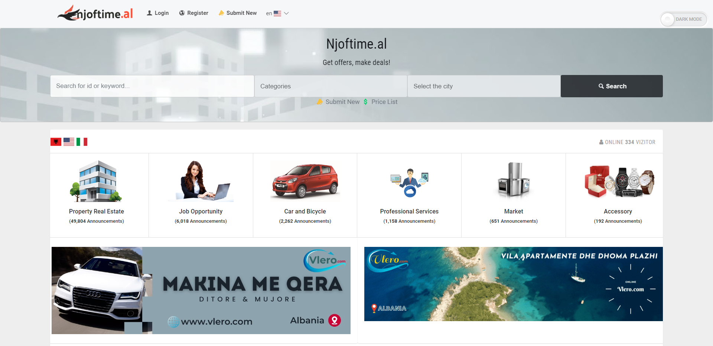Click the (2,262 Announcements) text

(x=305, y=221)
